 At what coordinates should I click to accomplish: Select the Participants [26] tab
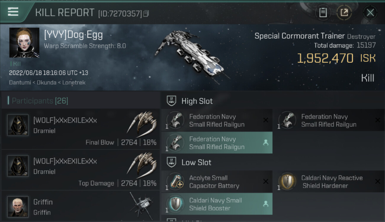(40, 101)
